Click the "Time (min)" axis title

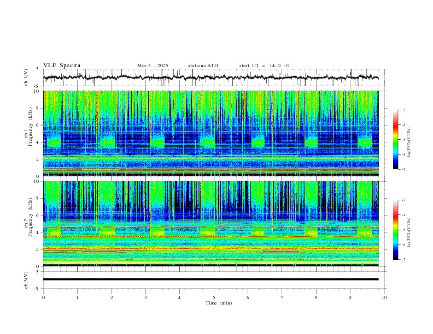(219, 303)
